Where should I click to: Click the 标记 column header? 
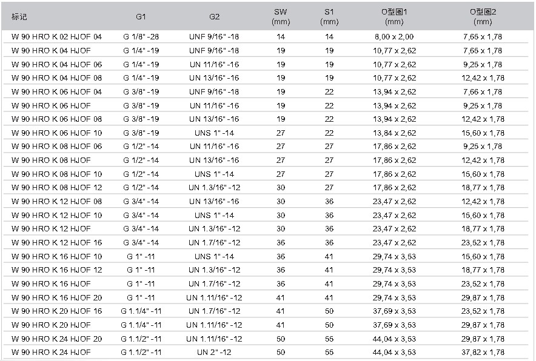click(19, 16)
